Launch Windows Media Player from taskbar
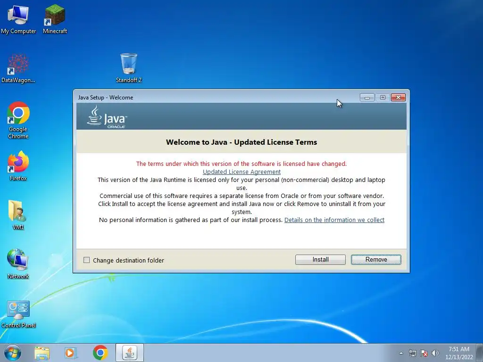483x362 pixels. (71, 353)
